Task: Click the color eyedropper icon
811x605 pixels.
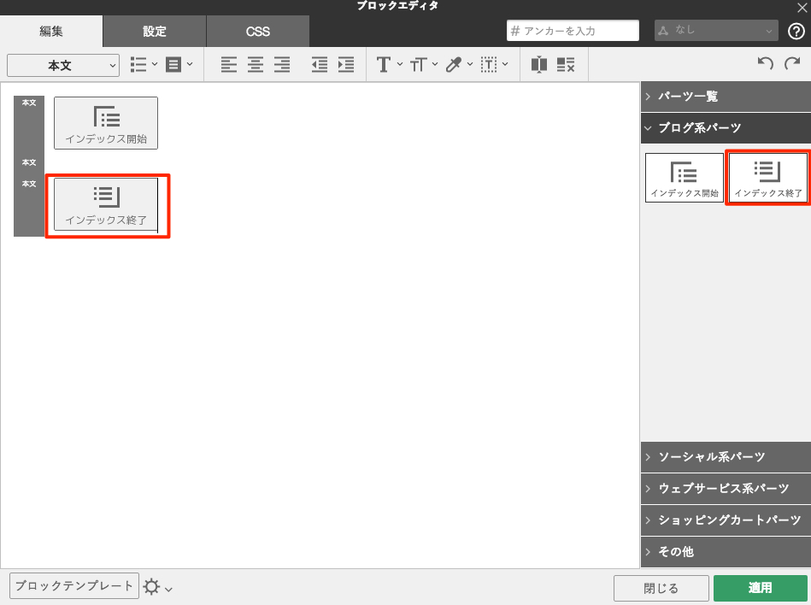Action: coord(453,65)
